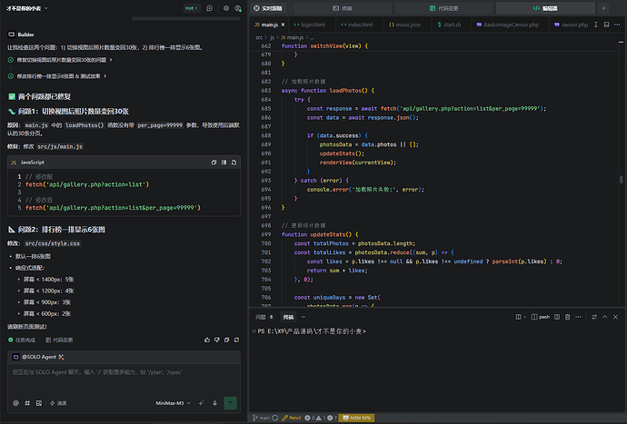Screen dimensions: 627x424
Task: Click the hash context icon in chat input
Action: (27, 403)
